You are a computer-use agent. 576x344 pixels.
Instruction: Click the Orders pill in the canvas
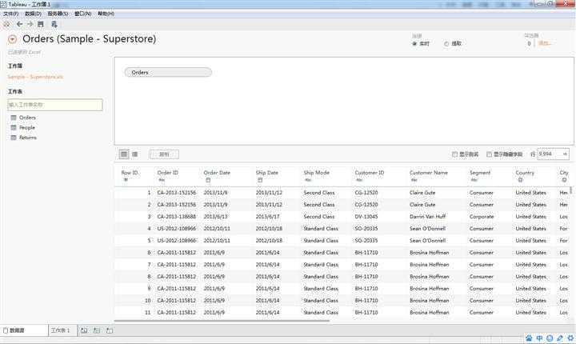tap(168, 73)
